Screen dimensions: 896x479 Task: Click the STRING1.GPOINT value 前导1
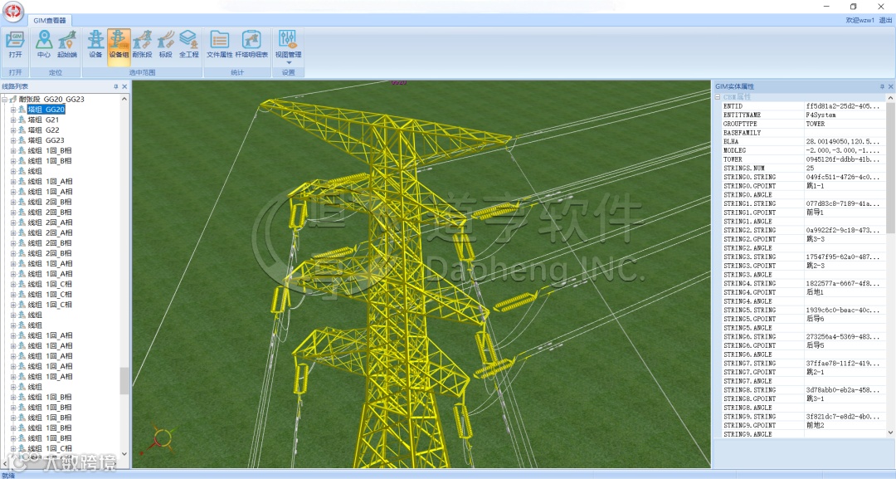(x=815, y=212)
